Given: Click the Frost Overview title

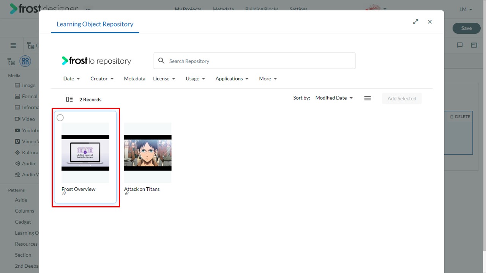Looking at the screenshot, I should click(79, 189).
